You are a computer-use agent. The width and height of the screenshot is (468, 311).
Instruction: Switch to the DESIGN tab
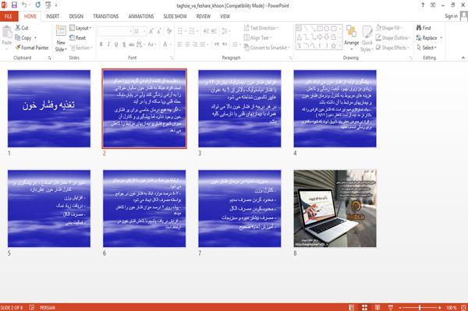76,16
